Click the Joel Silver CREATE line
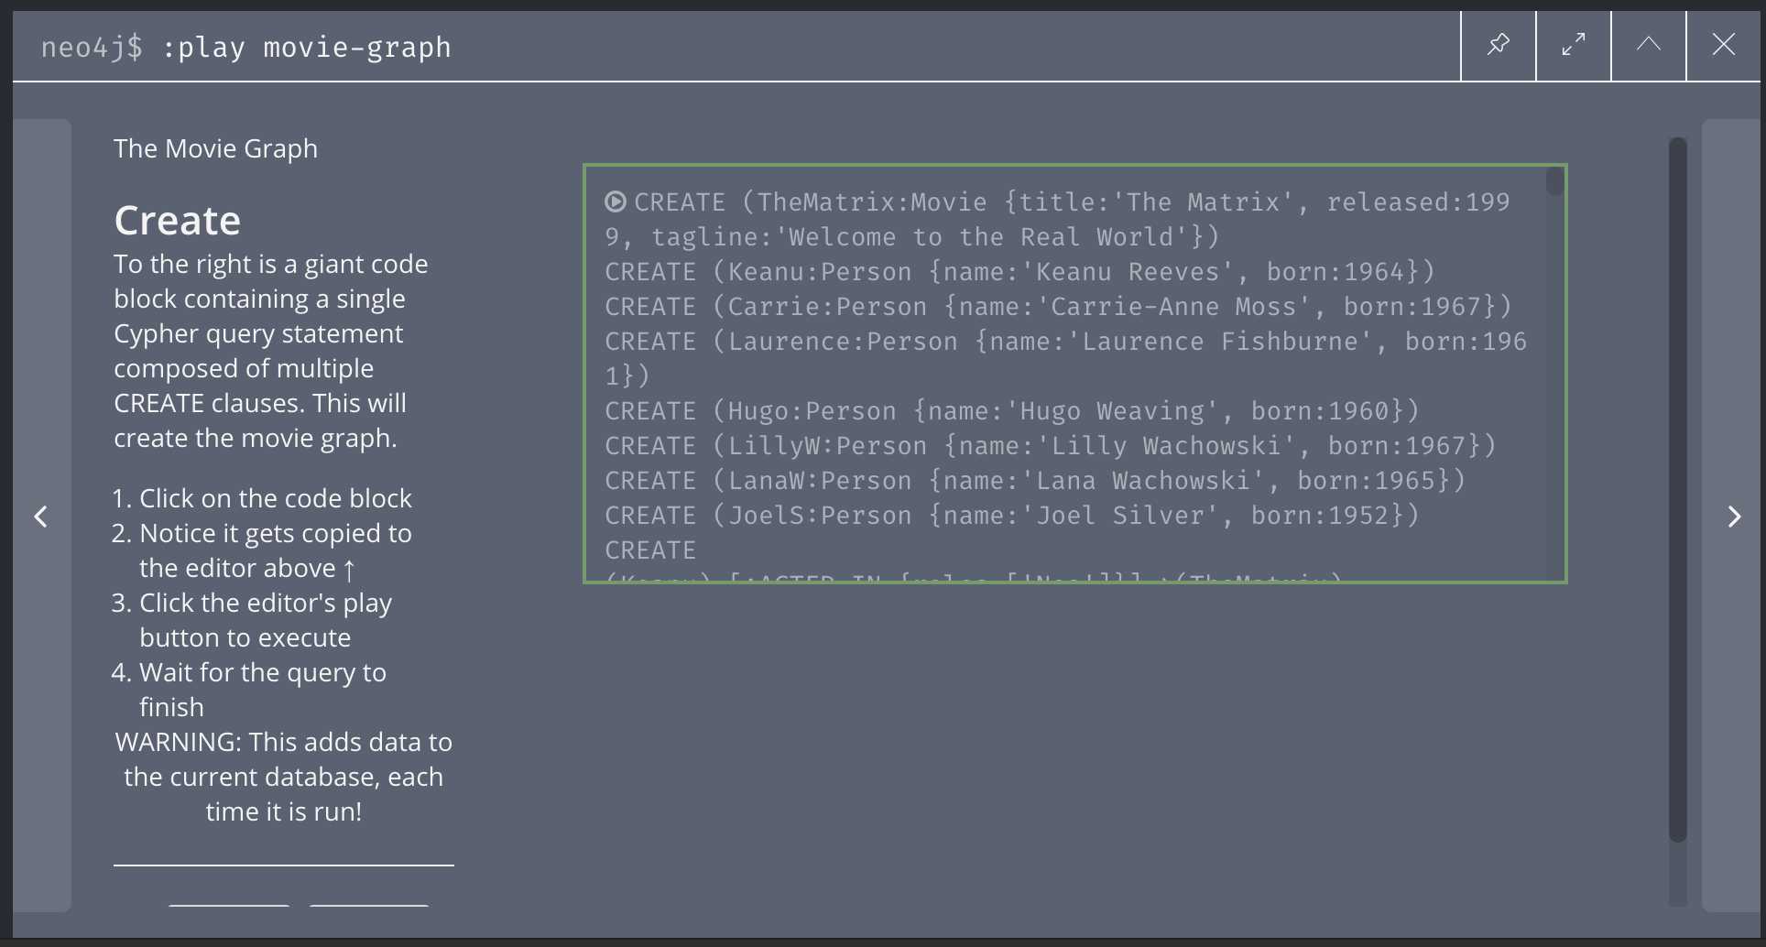The width and height of the screenshot is (1766, 947). [x=1012, y=516]
